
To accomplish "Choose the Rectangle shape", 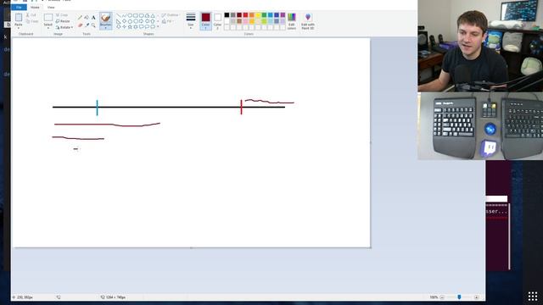I will pyautogui.click(x=136, y=15).
